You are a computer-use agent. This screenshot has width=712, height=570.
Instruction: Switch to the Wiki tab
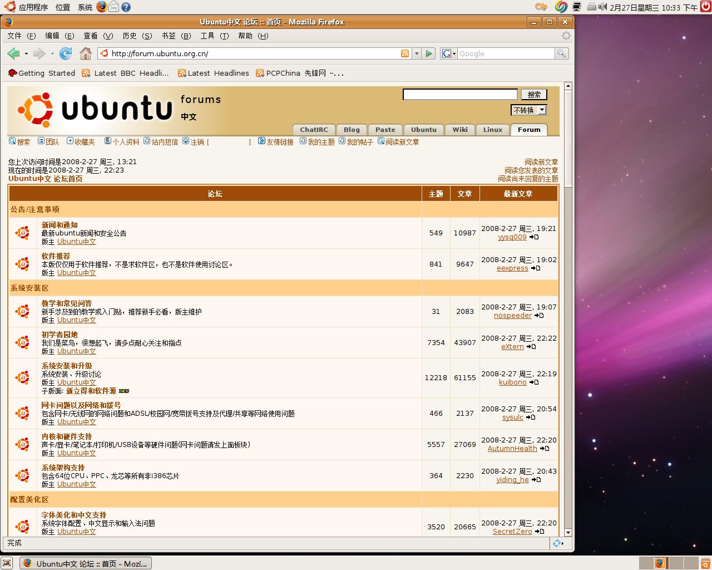click(x=460, y=130)
